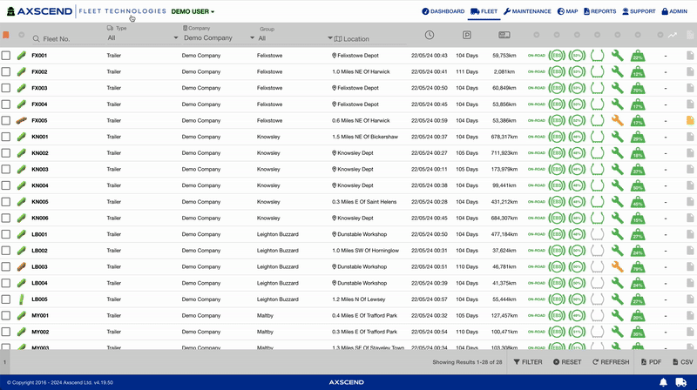697x390 pixels.
Task: Sort by the clock timestamp column header
Action: 430,35
